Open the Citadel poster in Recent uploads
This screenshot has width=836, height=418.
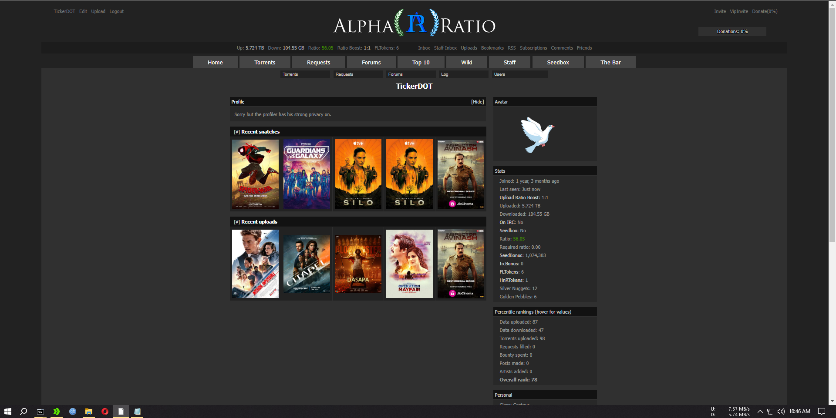coord(307,264)
